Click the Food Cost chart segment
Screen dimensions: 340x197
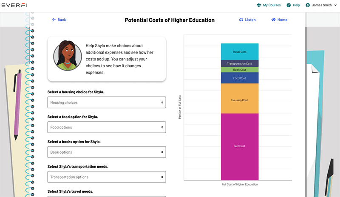click(240, 78)
